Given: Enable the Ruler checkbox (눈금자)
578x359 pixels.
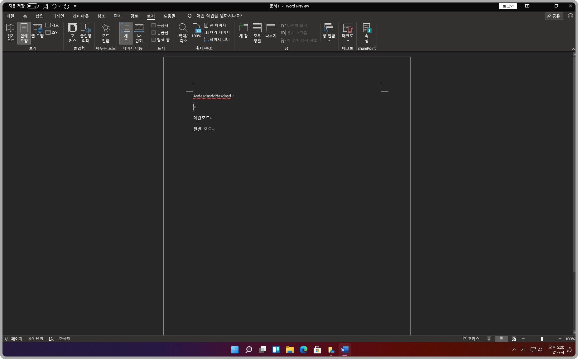Looking at the screenshot, I should (x=153, y=26).
